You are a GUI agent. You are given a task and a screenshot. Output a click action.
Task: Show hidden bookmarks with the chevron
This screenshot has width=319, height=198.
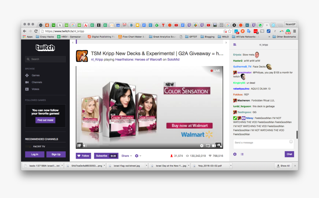coord(269,37)
